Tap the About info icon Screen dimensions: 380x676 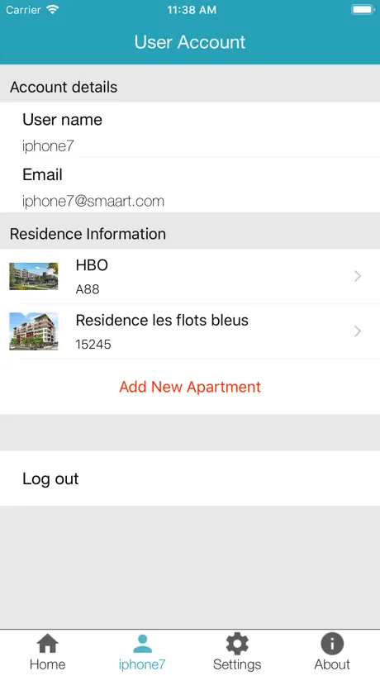click(332, 644)
